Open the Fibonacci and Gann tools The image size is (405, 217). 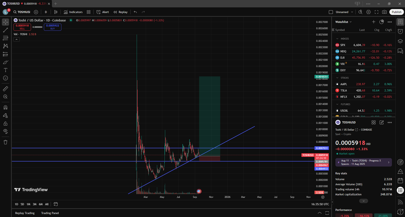pos(5,38)
